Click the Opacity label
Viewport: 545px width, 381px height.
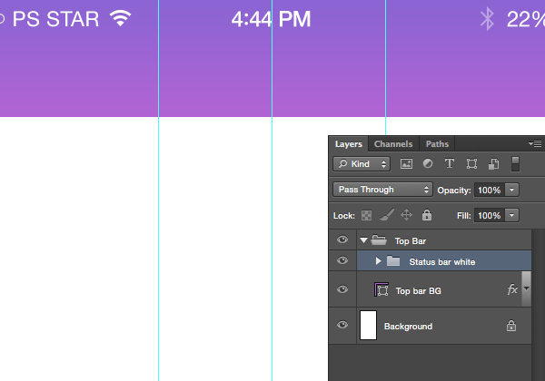pyautogui.click(x=454, y=190)
